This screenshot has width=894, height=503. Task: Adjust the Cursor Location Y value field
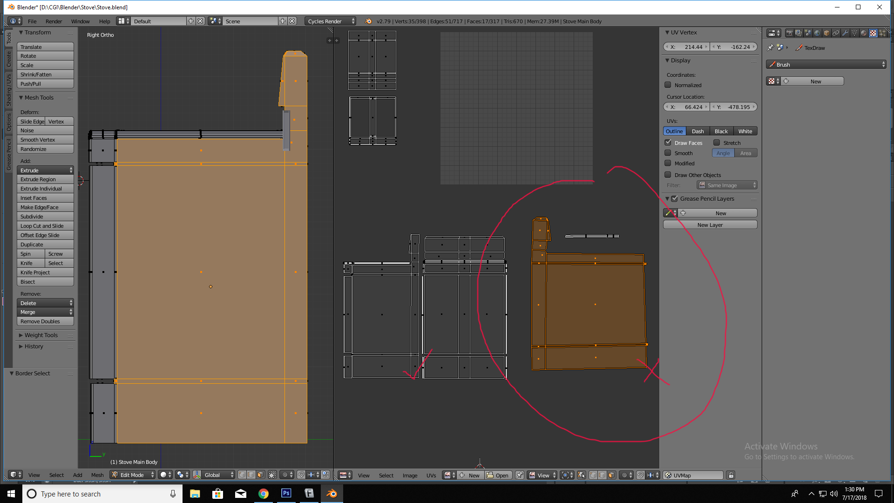733,107
